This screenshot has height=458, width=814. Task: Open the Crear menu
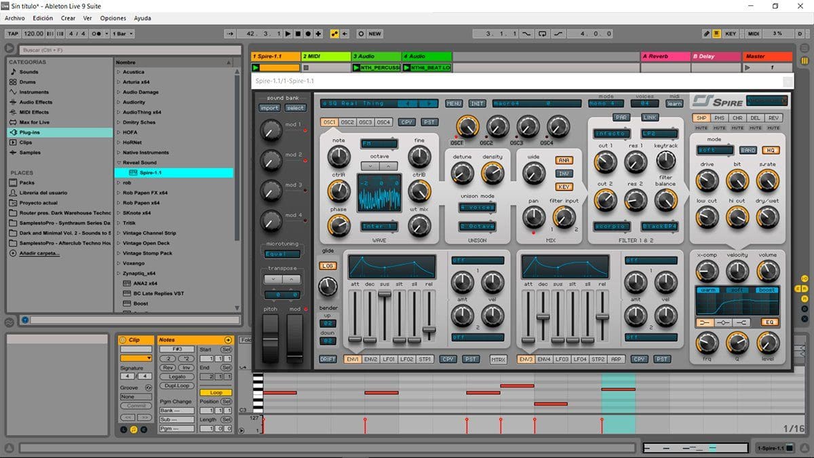point(69,18)
